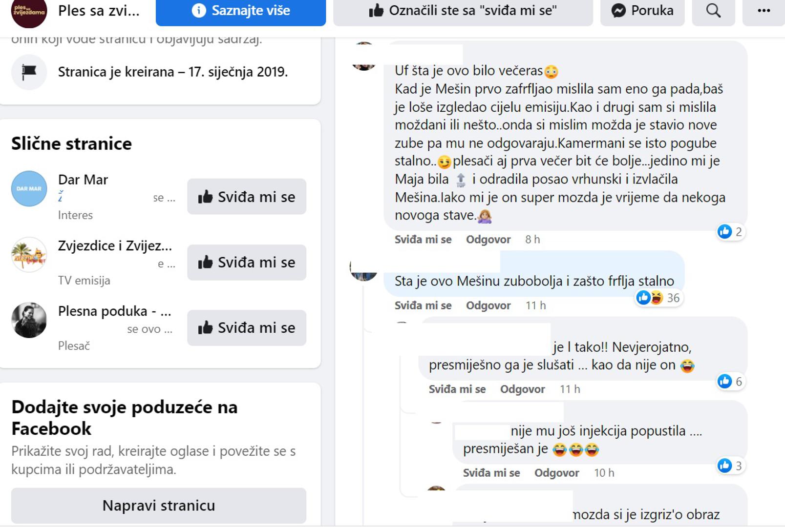Click the flag icon beside page creation date
This screenshot has width=785, height=527.
click(29, 72)
